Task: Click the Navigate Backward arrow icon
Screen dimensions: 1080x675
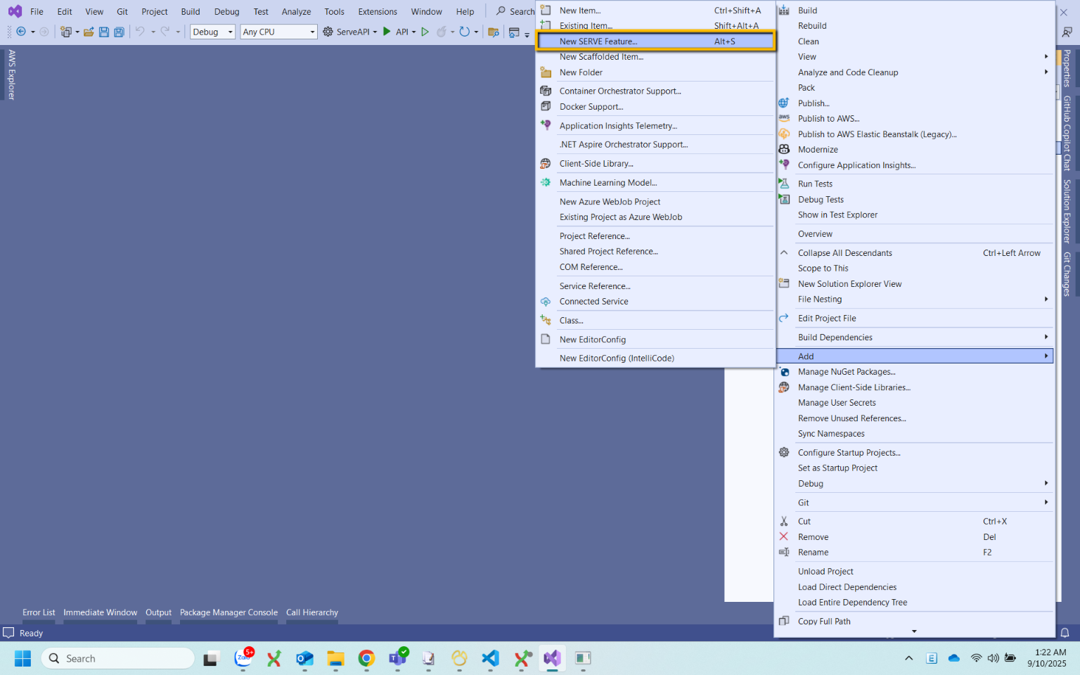Action: click(21, 32)
